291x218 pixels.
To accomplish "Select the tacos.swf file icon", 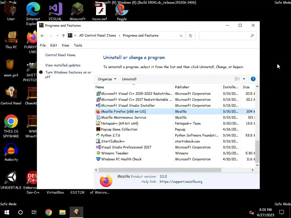I will [100, 11].
